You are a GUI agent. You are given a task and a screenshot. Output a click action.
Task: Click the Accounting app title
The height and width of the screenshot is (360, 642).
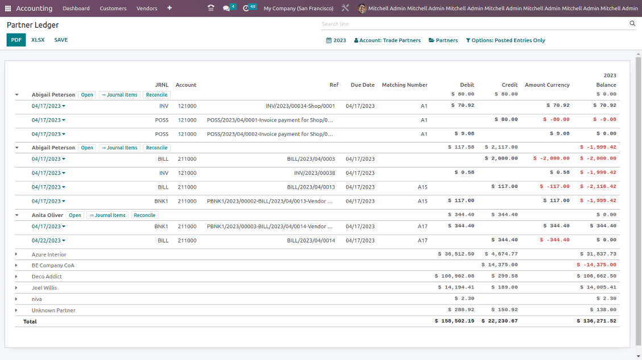click(x=34, y=8)
